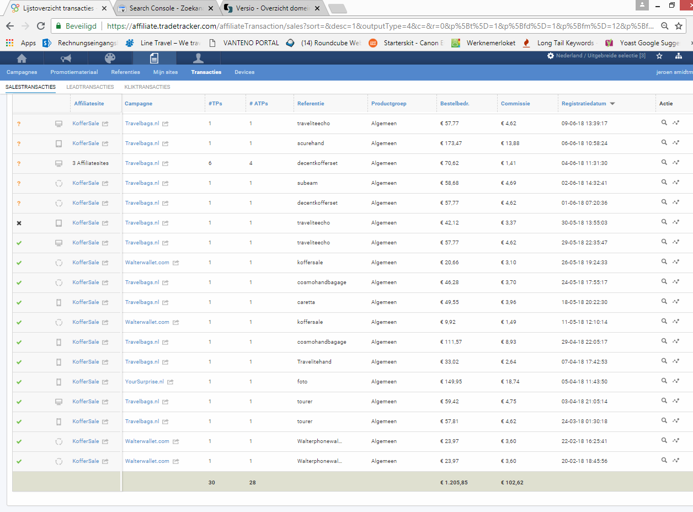Image resolution: width=693 pixels, height=512 pixels.
Task: Sort the table by the Campagne column
Action: [138, 104]
